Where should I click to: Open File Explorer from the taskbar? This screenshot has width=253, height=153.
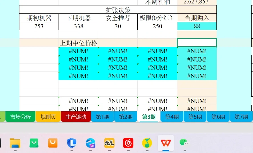click(15, 143)
